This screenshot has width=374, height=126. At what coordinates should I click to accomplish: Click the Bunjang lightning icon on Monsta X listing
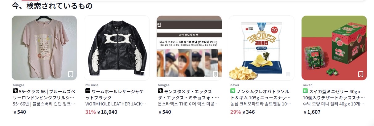tap(160, 91)
